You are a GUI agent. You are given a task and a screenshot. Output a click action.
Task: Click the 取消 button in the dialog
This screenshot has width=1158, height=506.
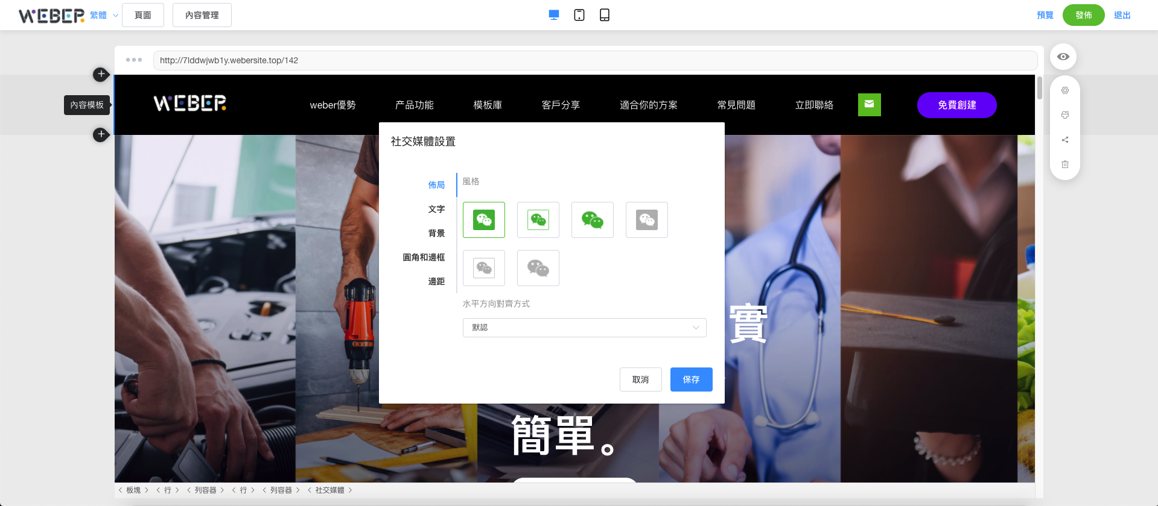tap(641, 379)
